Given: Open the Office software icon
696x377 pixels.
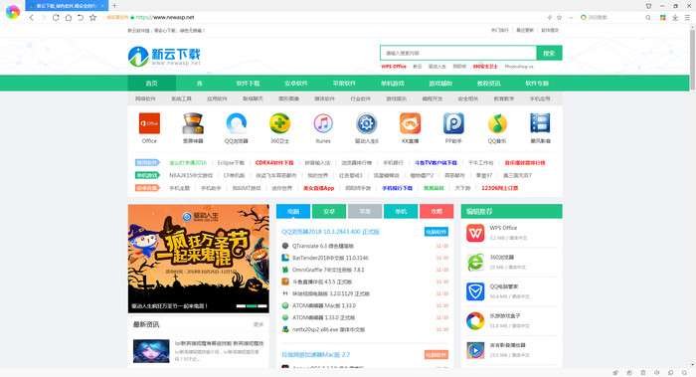Looking at the screenshot, I should [x=149, y=123].
